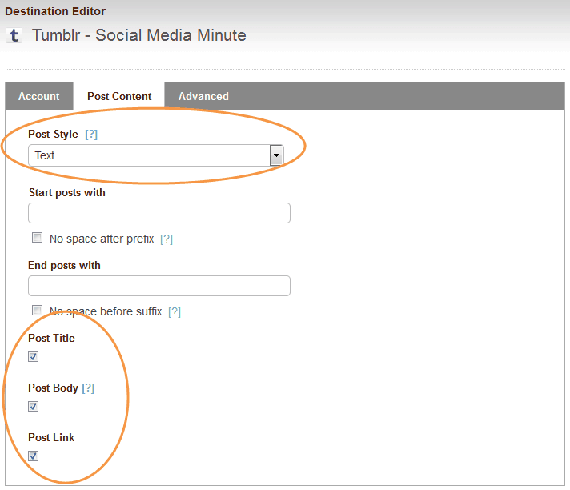Uncheck the Post Body checkbox
This screenshot has height=490, width=570.
tap(33, 406)
